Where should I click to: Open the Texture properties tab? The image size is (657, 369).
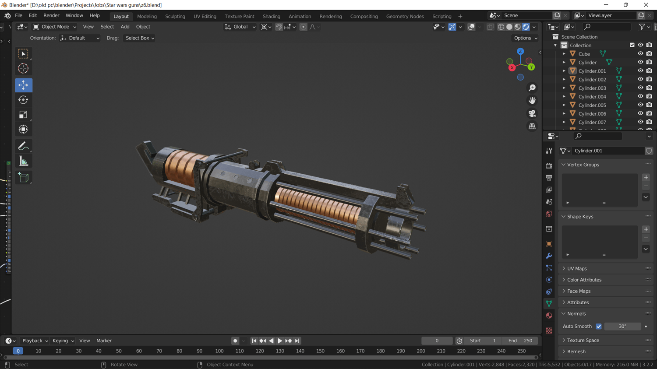(549, 330)
